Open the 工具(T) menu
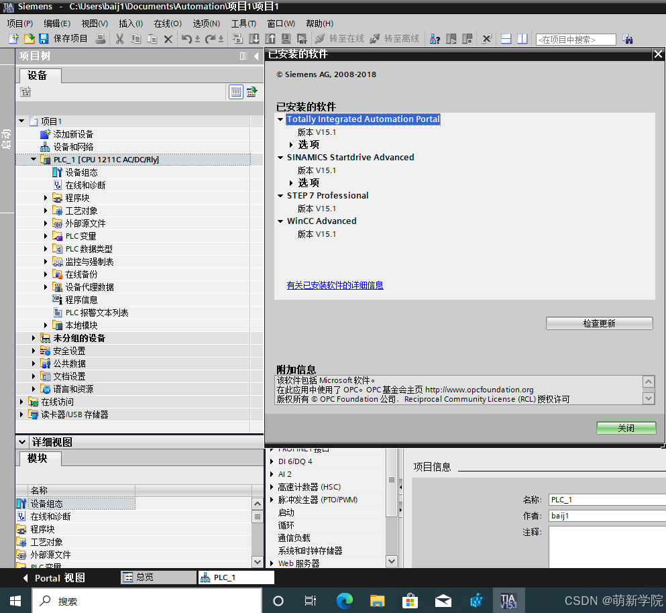666x613 pixels. [243, 23]
